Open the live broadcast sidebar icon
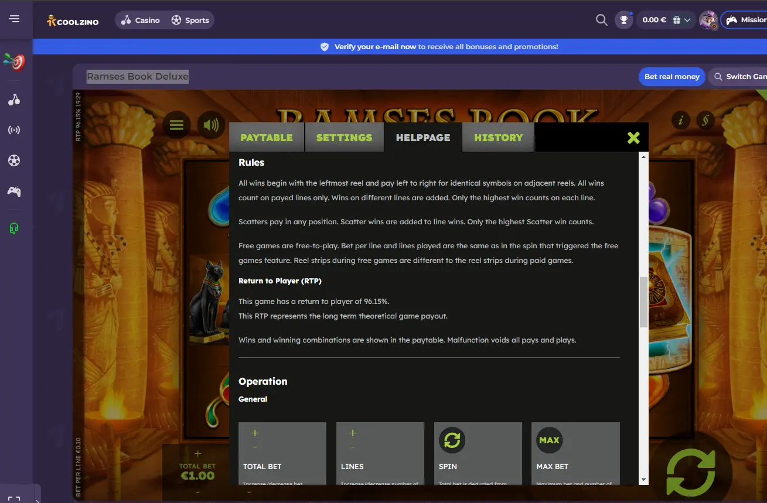Viewport: 767px width, 503px height. pos(14,130)
